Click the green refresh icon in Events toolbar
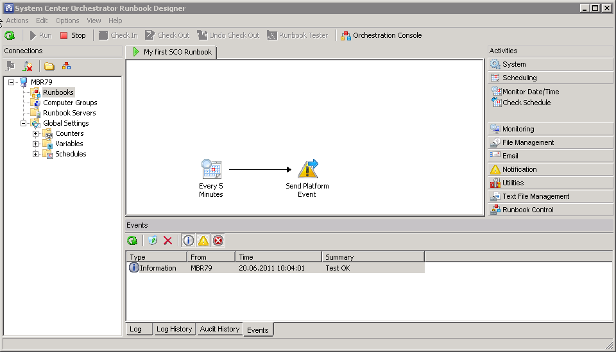Viewport: 616px width, 352px height. [132, 240]
